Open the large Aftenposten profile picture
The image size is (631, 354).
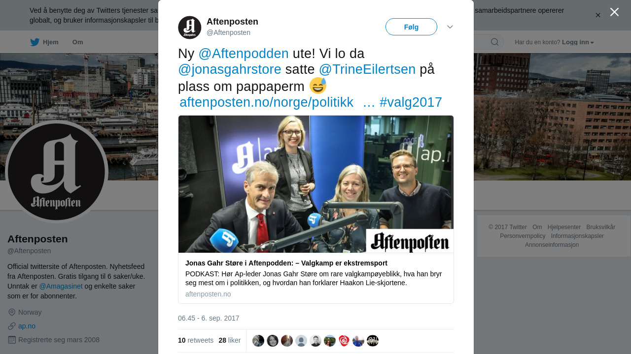click(57, 172)
